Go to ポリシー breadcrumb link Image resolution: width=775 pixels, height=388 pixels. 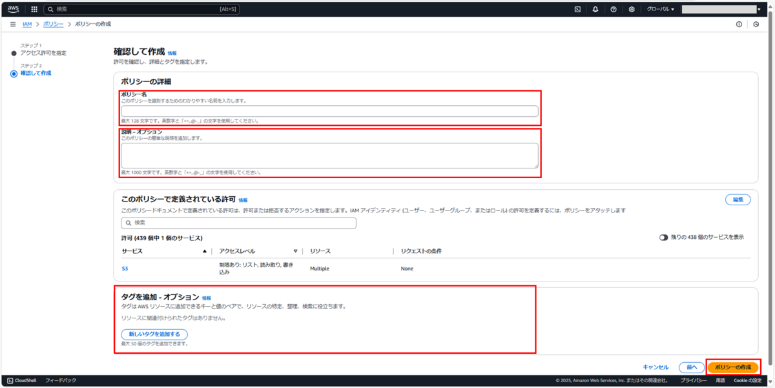tap(53, 24)
